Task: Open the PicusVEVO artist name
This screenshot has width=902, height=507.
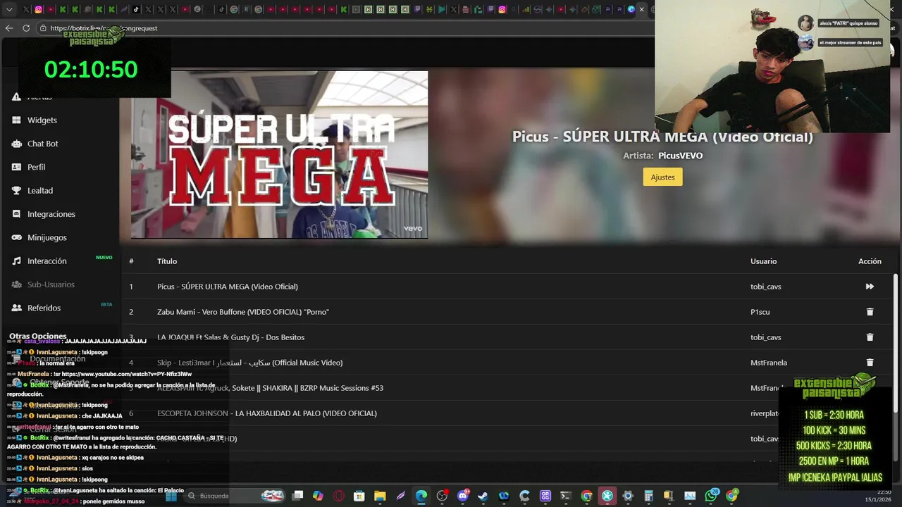Action: [x=680, y=156]
